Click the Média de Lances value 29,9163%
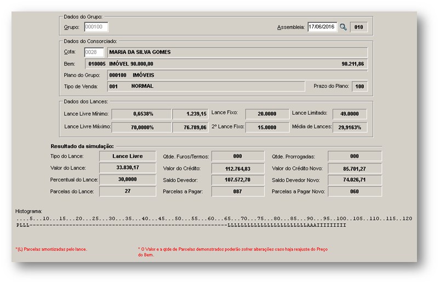 pos(350,127)
